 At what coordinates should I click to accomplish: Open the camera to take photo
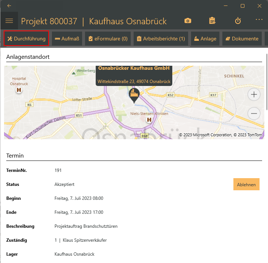point(188,21)
